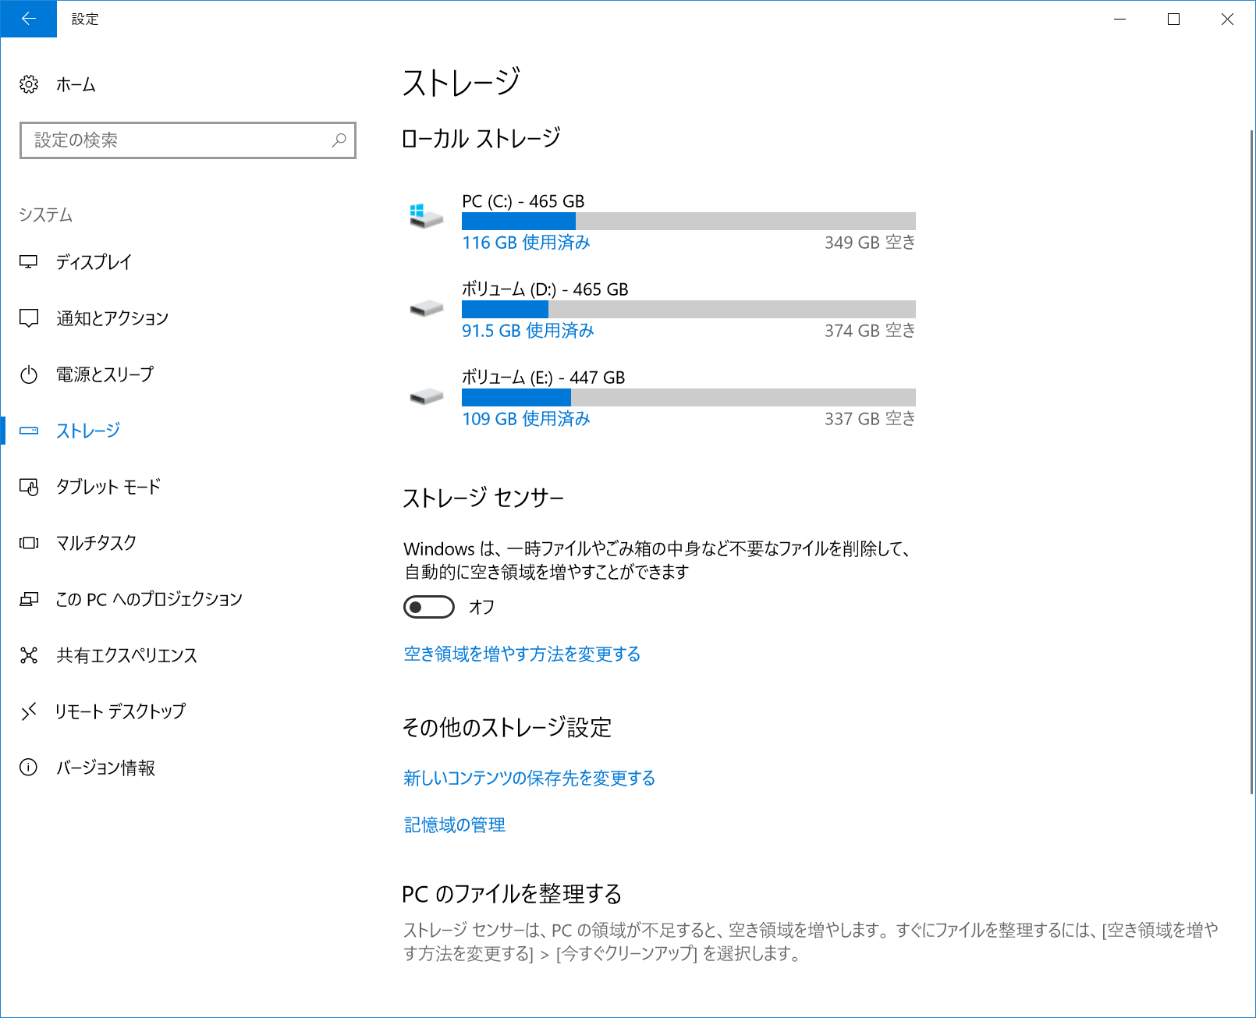Open 共有エクスペリエンス via its scissors-like icon
The width and height of the screenshot is (1256, 1018).
29,655
